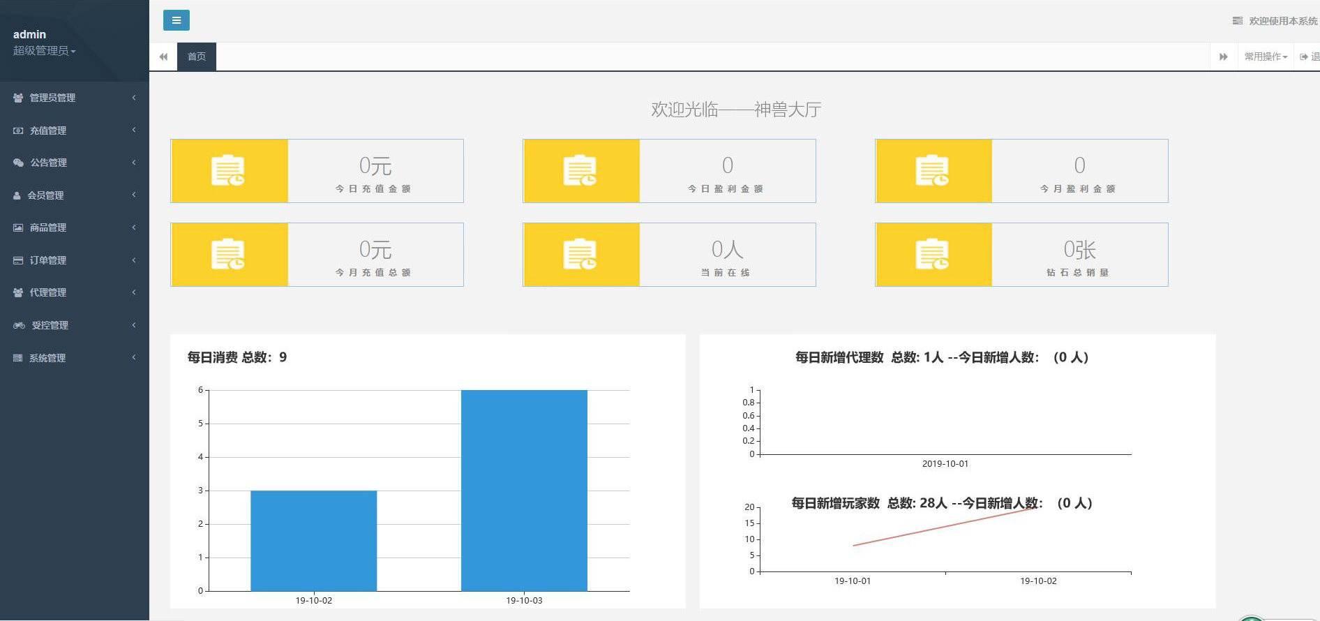Open the 代理管理 sidebar menu item
The height and width of the screenshot is (621, 1320).
pyautogui.click(x=48, y=292)
